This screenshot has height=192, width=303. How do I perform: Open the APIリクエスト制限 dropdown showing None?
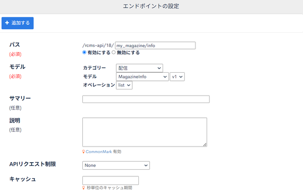116,166
